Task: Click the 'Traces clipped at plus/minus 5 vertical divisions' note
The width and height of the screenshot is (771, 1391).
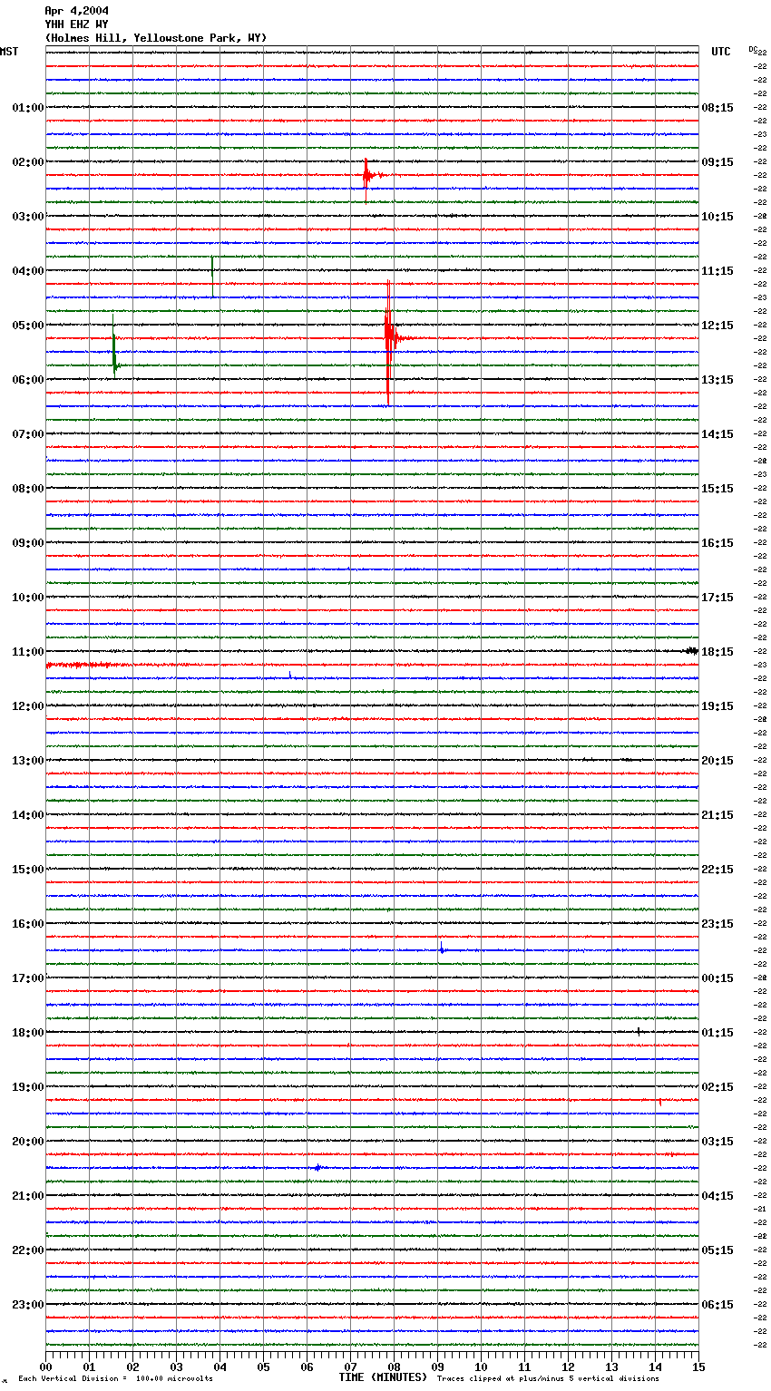Action: tap(548, 1379)
